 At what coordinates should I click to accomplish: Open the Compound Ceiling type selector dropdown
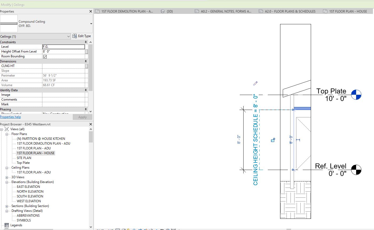pyautogui.click(x=91, y=24)
